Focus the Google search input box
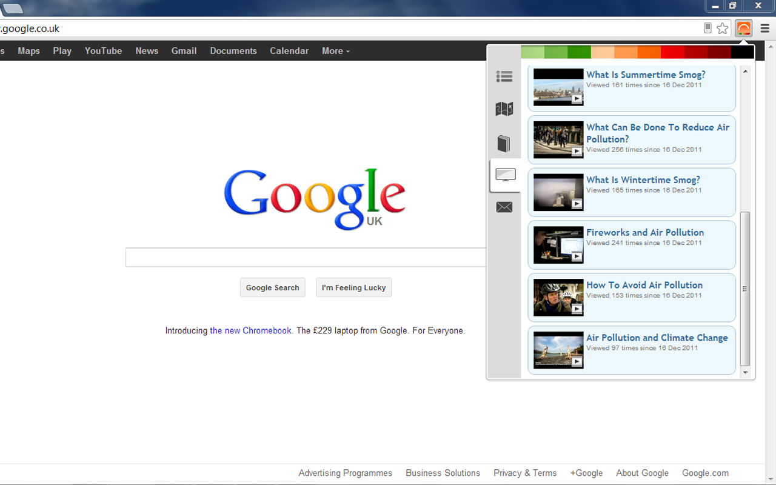 [306, 257]
